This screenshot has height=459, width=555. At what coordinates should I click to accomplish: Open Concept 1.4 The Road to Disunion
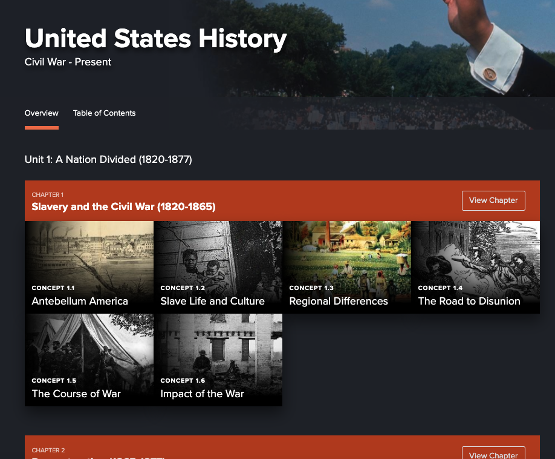[476, 267]
